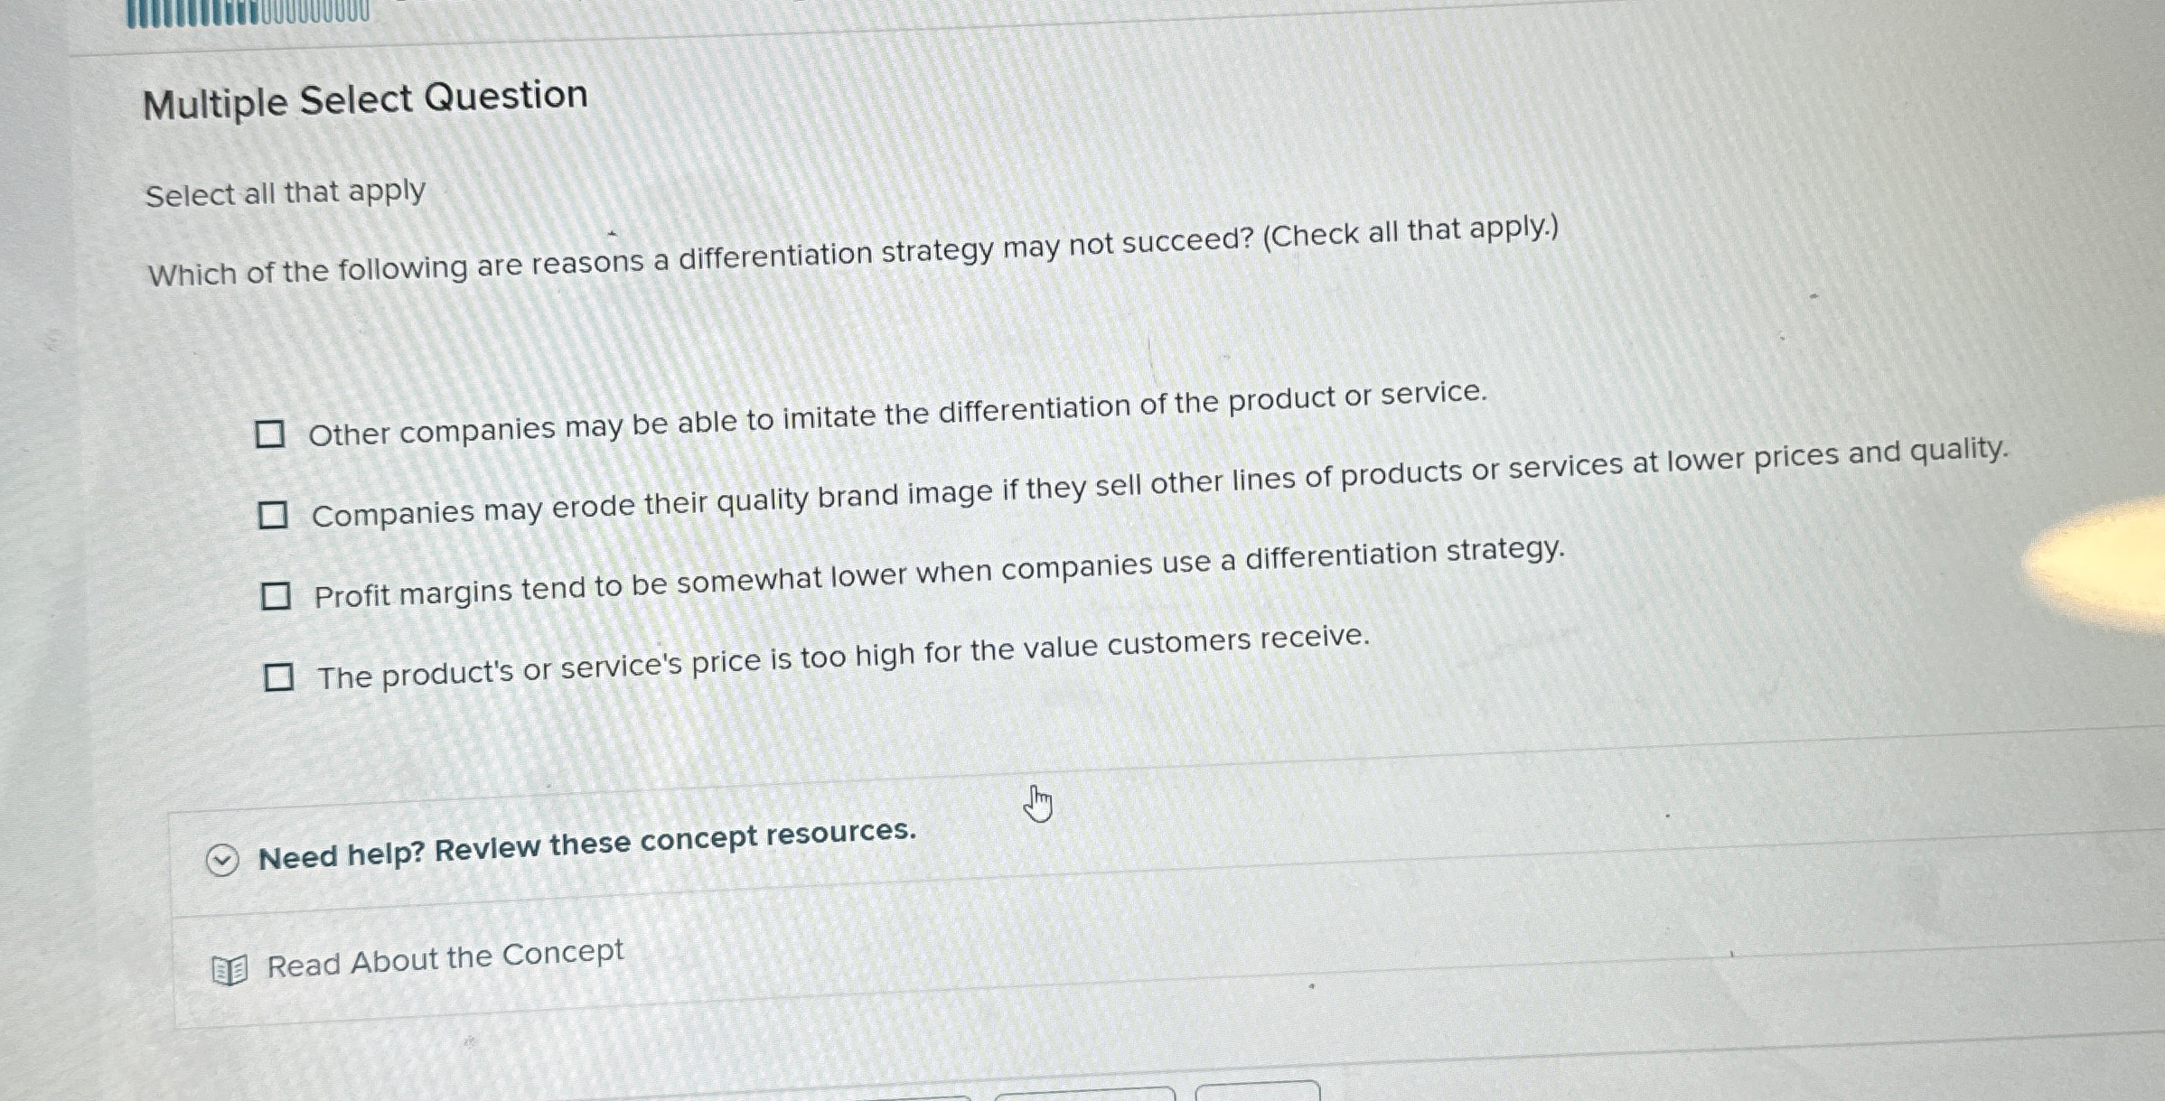Check the box about eroding quality brand image
The height and width of the screenshot is (1101, 2165).
pos(274,515)
